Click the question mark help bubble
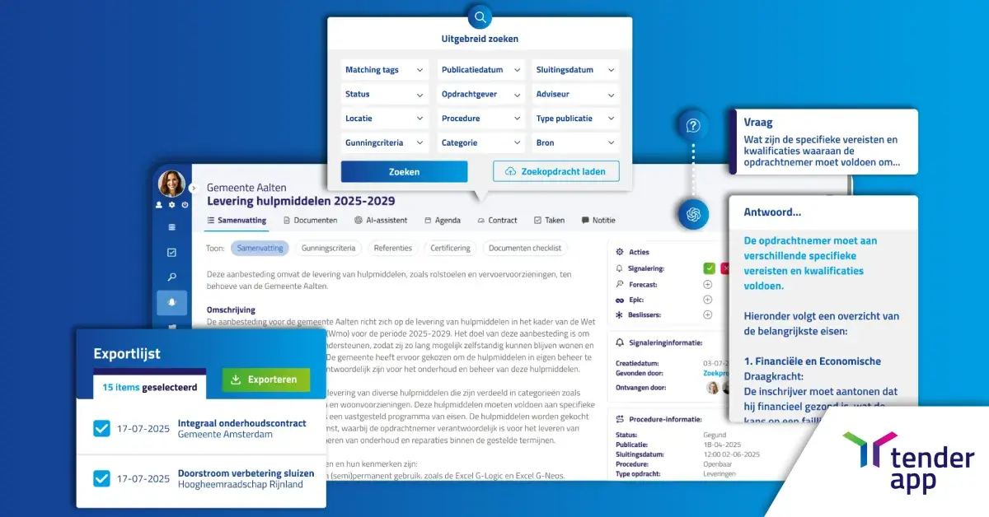 pos(693,126)
